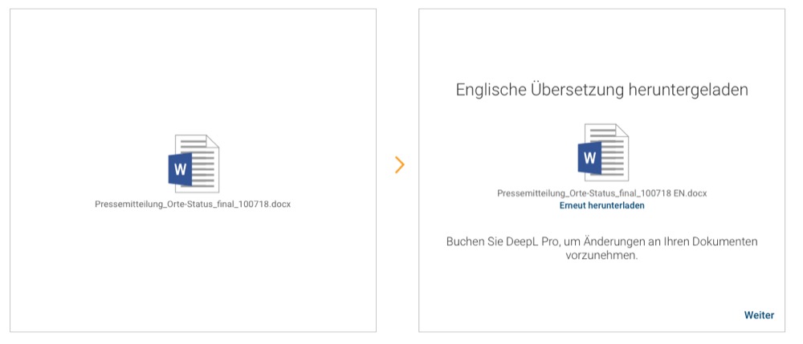Viewport: 803px width, 344px height.
Task: Click the word vorzunehmen in the message
Action: [601, 255]
